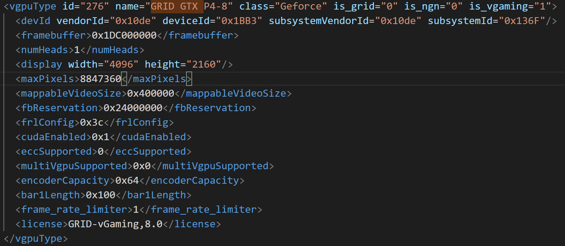Click the frlConfig value 0x3c
Screen dimensions: 565x246
coord(92,122)
